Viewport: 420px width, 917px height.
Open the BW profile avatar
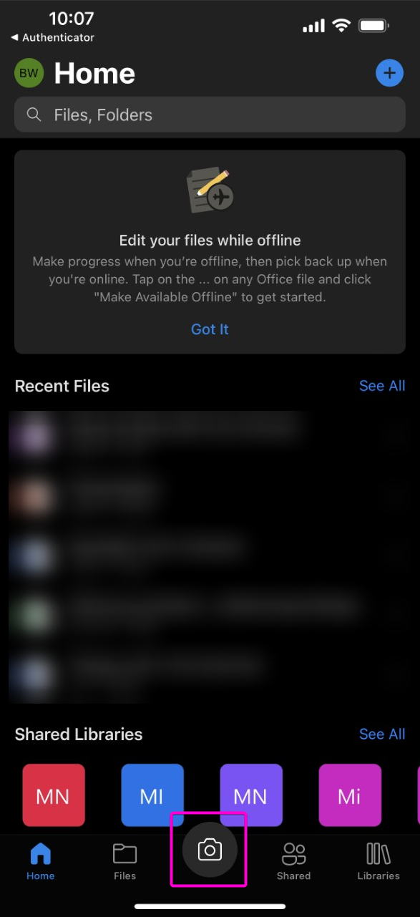(x=29, y=73)
